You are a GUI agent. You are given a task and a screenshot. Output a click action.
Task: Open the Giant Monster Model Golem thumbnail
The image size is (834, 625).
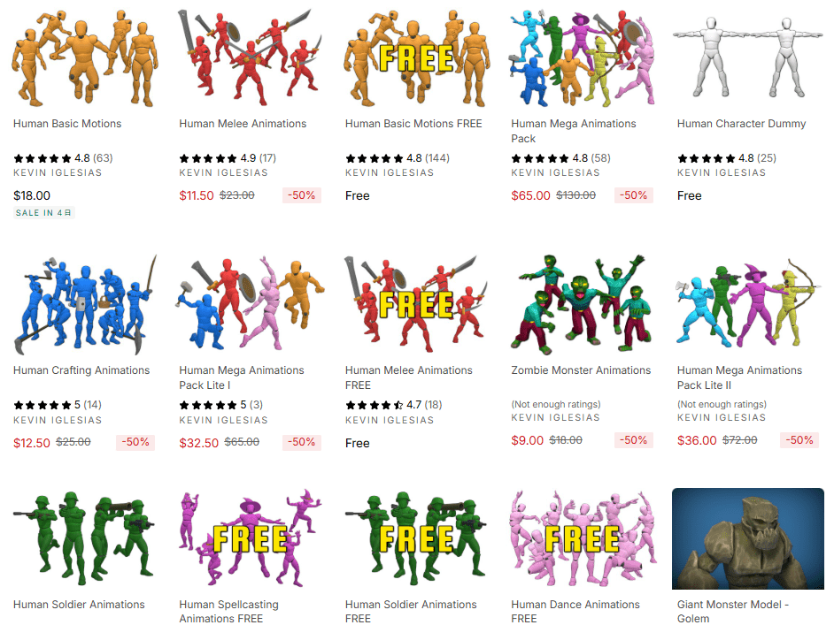coord(748,538)
